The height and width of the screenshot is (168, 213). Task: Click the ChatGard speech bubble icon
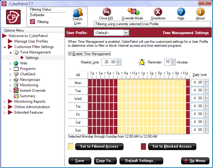pyautogui.click(x=16, y=74)
